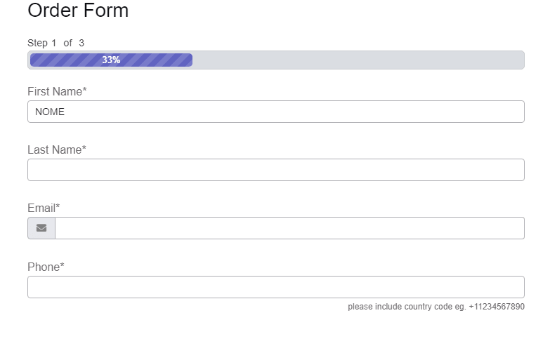Image resolution: width=550 pixels, height=346 pixels.
Task: Focus the Phone number input field
Action: (x=275, y=287)
